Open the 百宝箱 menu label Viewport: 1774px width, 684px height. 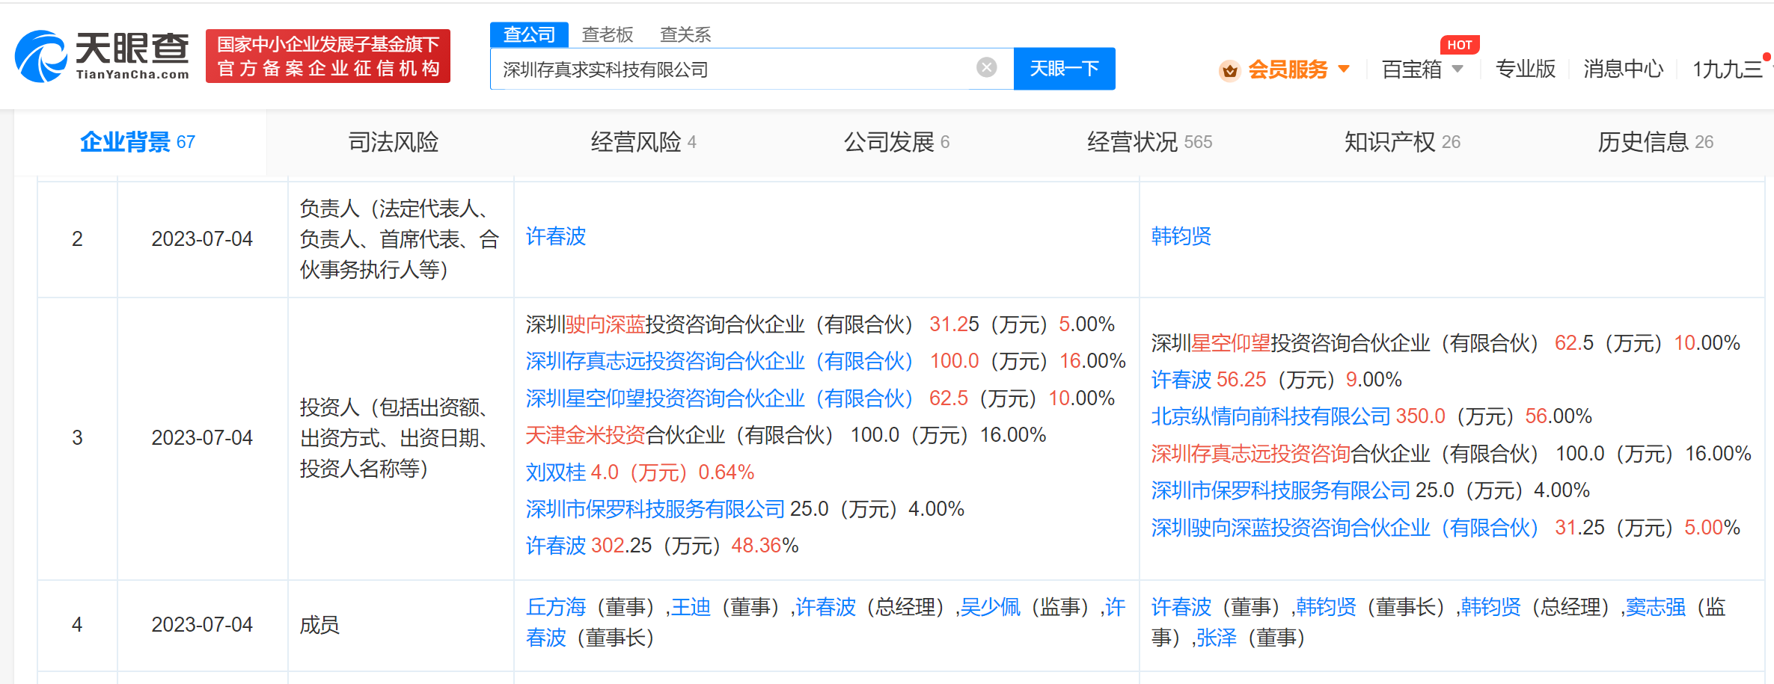coord(1411,70)
